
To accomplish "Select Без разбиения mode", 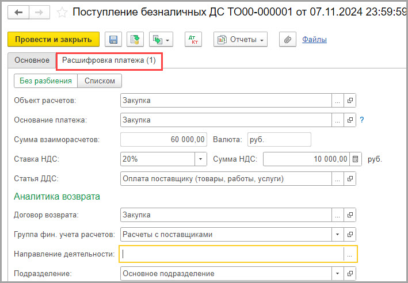I will tap(46, 81).
